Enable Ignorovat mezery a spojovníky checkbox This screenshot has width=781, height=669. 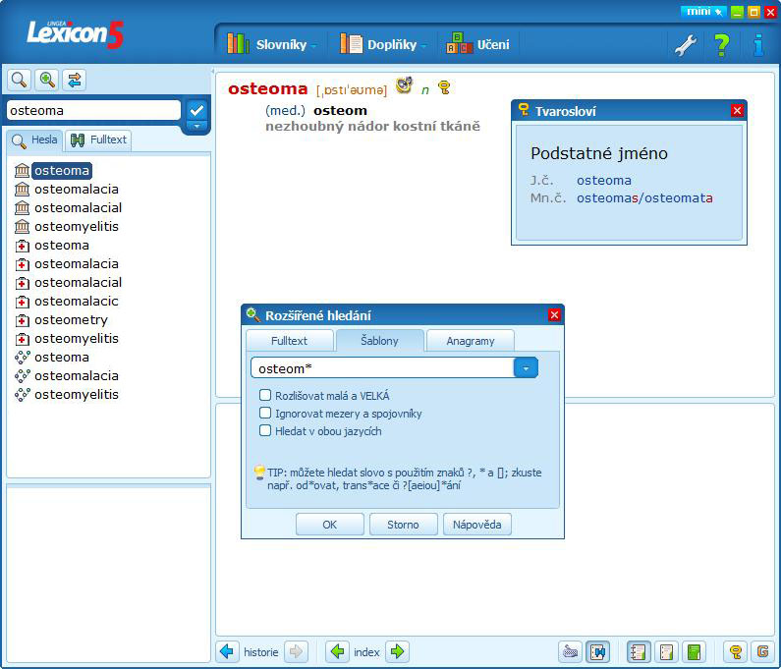click(265, 413)
